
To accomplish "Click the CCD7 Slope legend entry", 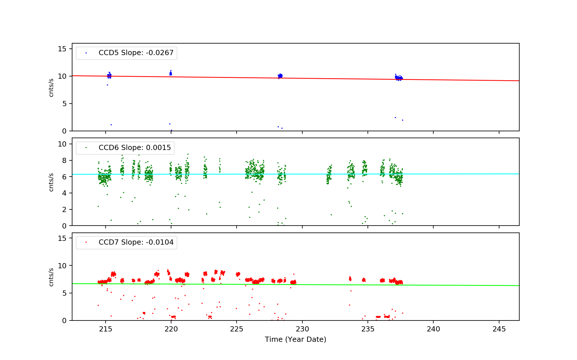I will [x=136, y=242].
